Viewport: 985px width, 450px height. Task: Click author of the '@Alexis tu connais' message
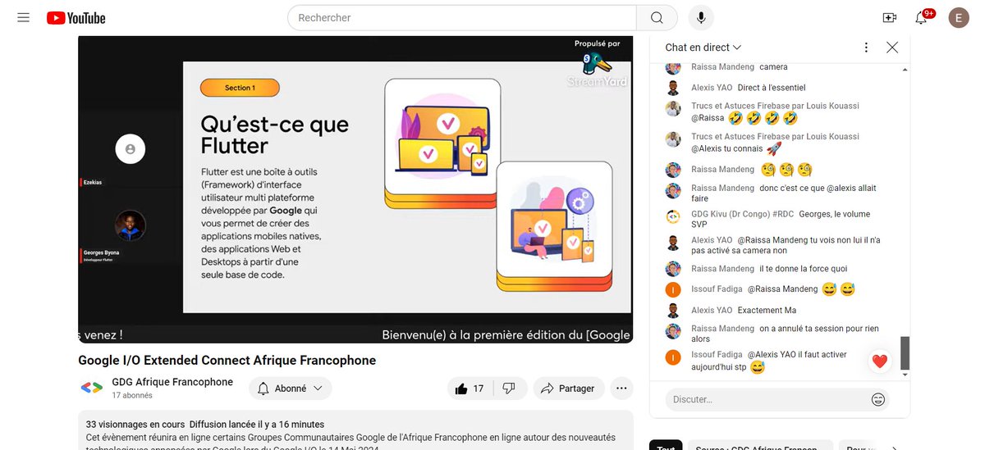(x=775, y=137)
